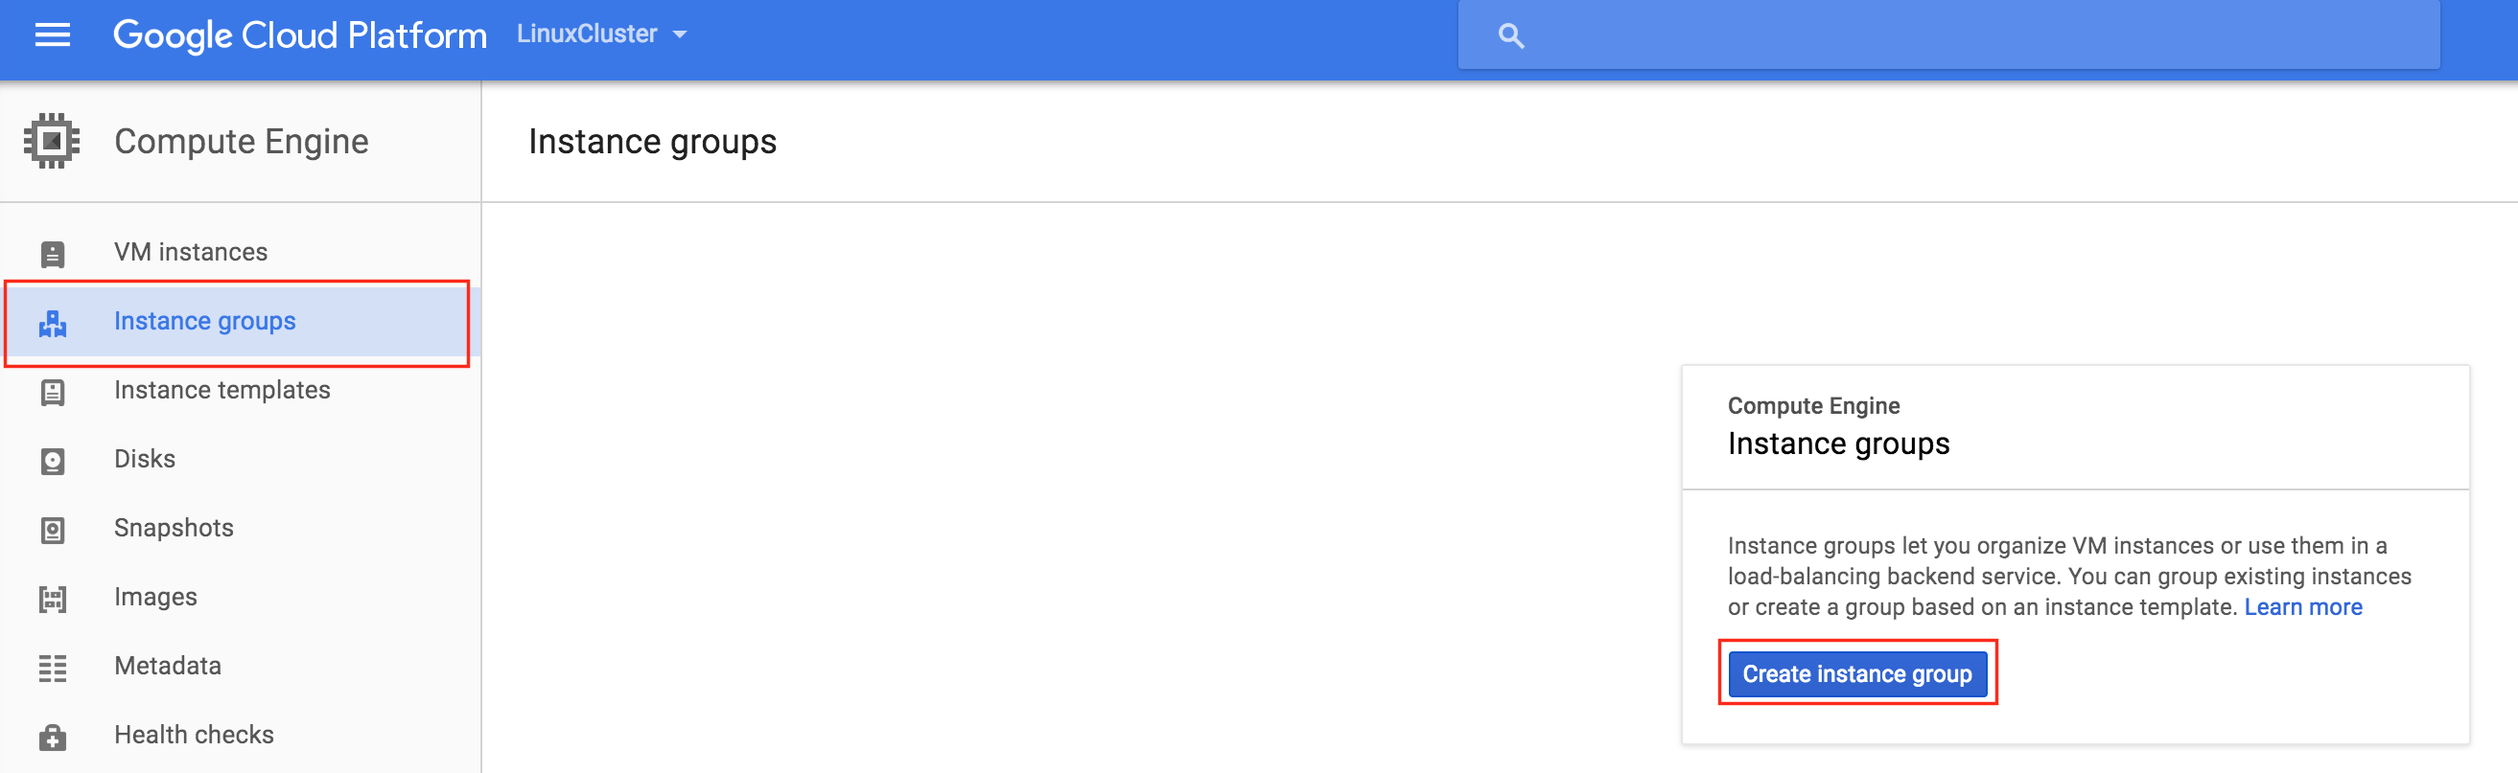The height and width of the screenshot is (773, 2518).
Task: Click the Images sidebar icon
Action: click(53, 599)
